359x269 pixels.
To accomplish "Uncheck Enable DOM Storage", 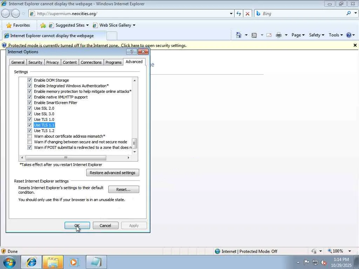I will (x=29, y=80).
